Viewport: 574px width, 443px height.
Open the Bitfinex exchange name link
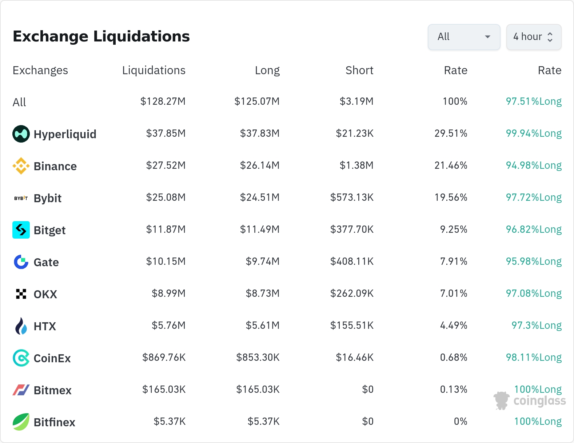[x=54, y=422]
